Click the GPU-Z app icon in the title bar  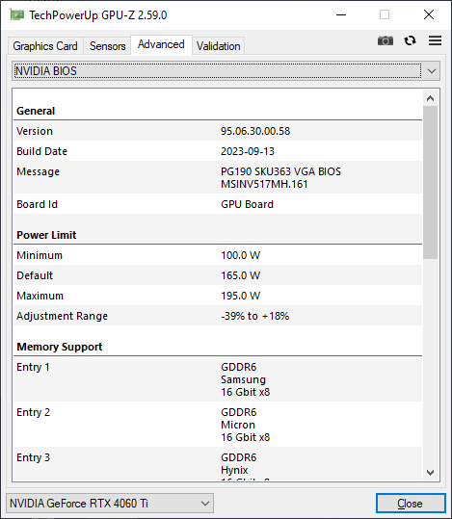click(x=17, y=14)
